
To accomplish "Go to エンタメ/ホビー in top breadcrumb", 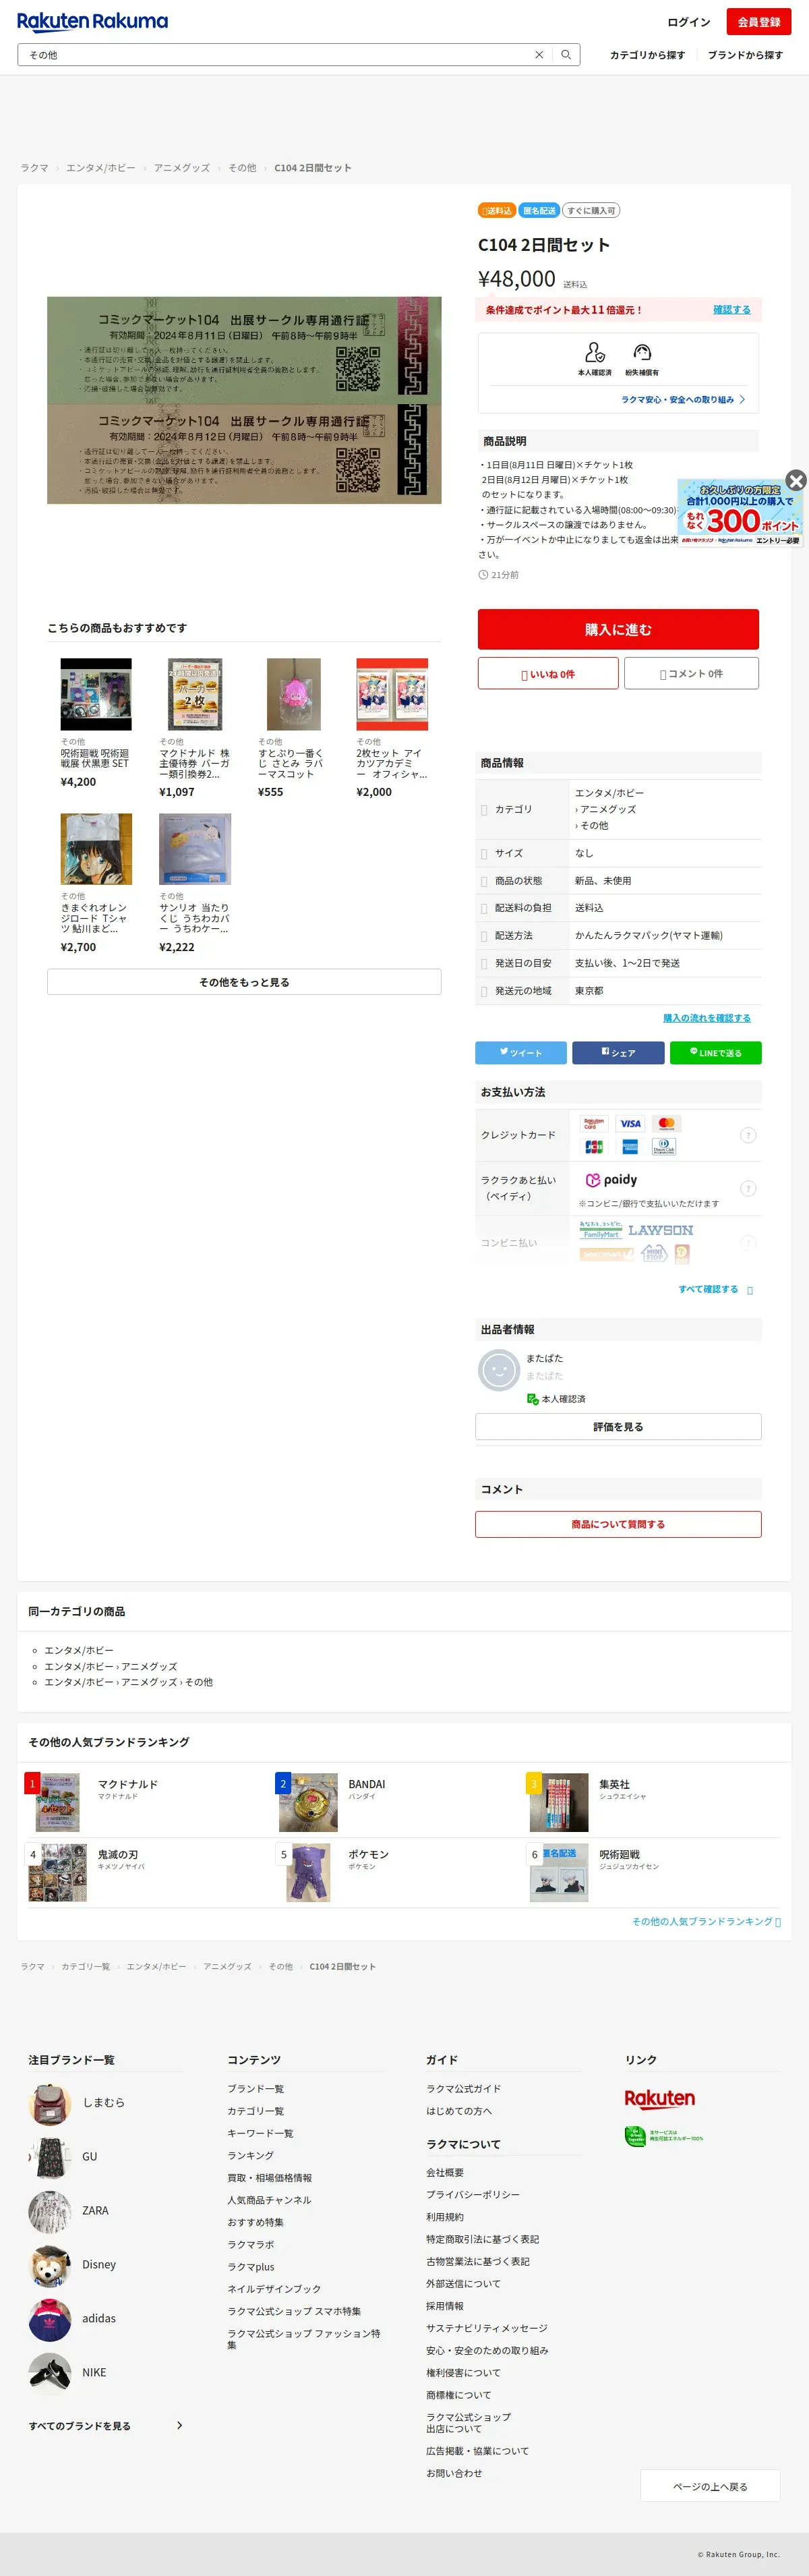I will [x=100, y=168].
